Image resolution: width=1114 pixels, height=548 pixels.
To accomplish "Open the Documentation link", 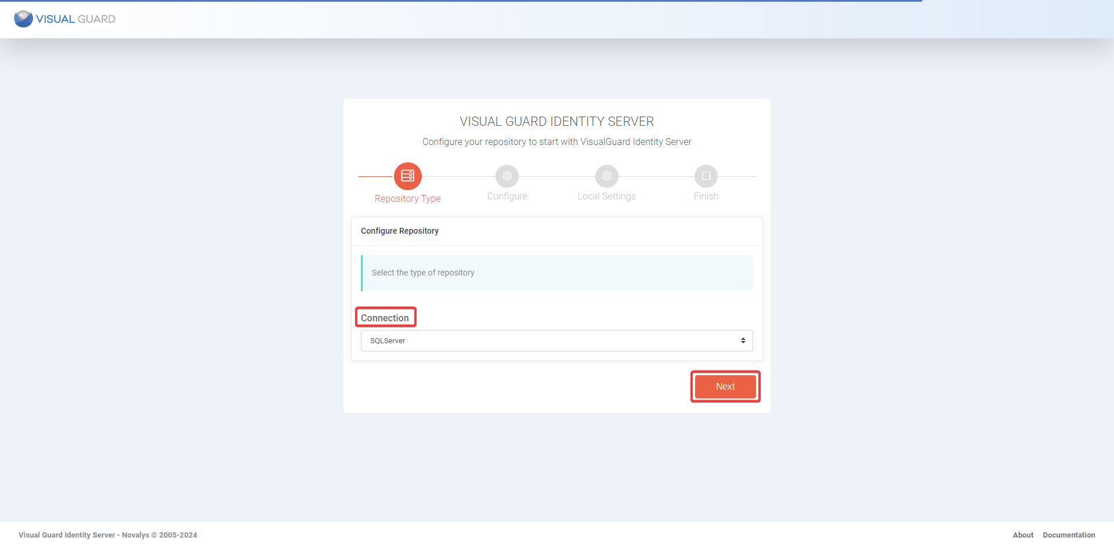I will pyautogui.click(x=1068, y=535).
